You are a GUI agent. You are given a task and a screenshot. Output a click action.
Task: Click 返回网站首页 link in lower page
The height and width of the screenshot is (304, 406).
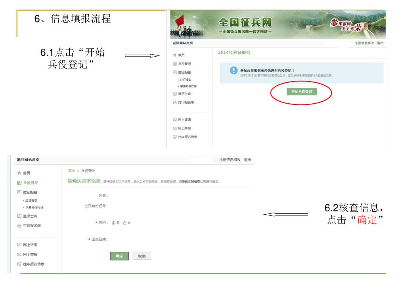[28, 160]
